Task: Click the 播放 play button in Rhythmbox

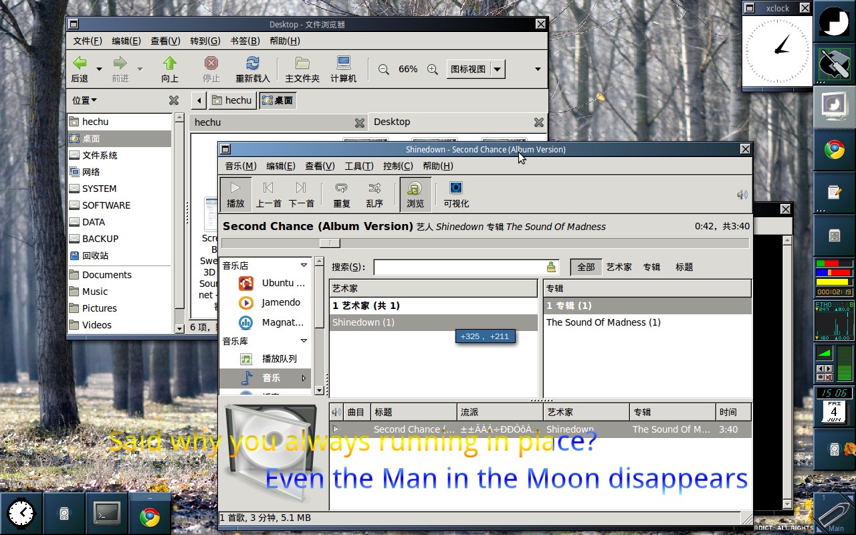Action: pos(235,195)
